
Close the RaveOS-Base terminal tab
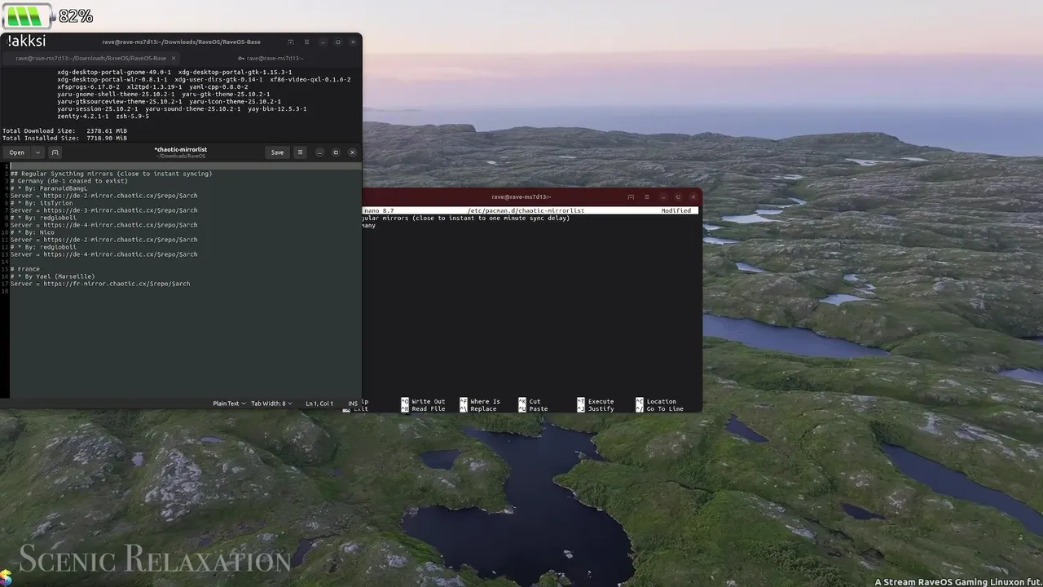(173, 58)
